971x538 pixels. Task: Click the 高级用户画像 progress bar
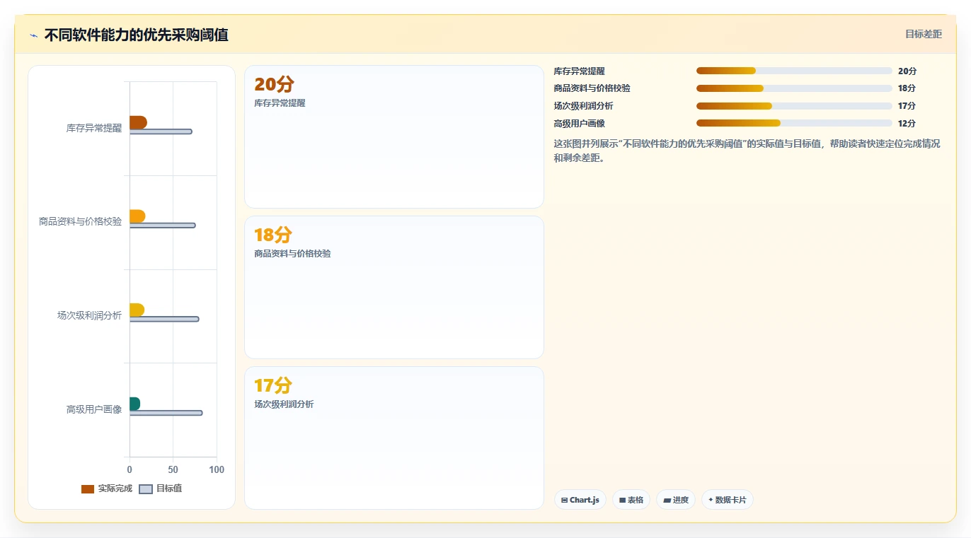794,123
